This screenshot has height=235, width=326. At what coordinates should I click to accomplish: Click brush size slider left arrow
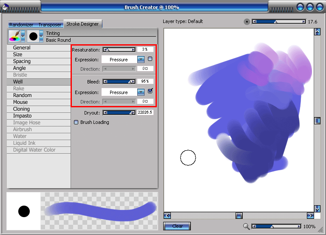click(255, 21)
